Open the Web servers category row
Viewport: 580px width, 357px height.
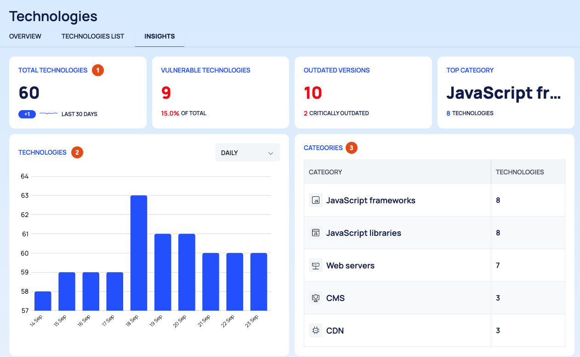point(434,266)
